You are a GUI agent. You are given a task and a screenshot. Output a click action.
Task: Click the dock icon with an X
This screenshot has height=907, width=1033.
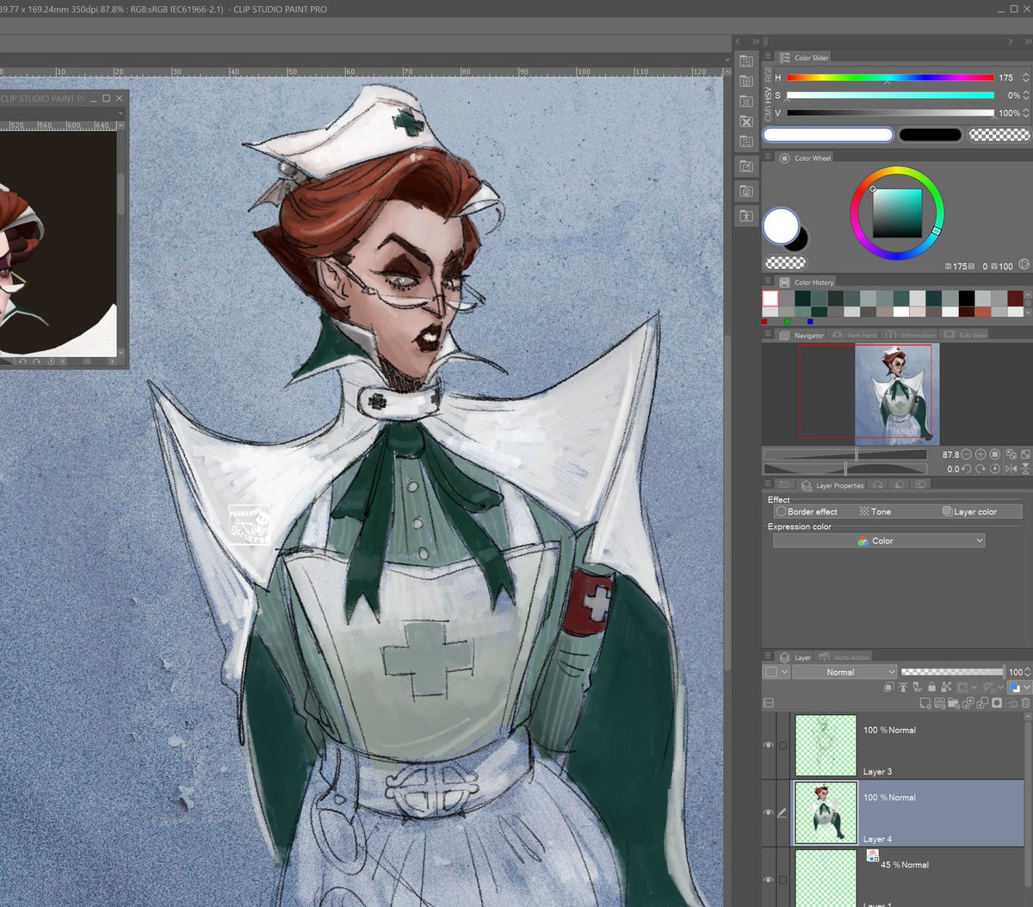(x=746, y=121)
